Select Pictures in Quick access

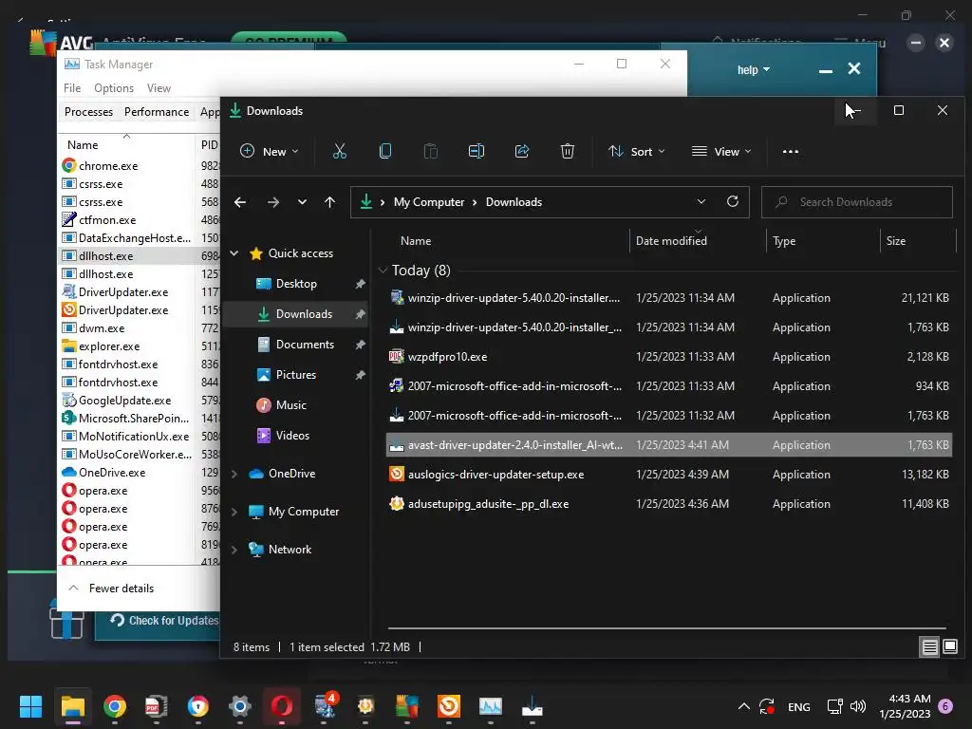pos(296,374)
